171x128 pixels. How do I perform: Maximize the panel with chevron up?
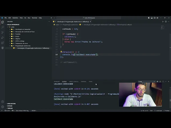click(166, 82)
